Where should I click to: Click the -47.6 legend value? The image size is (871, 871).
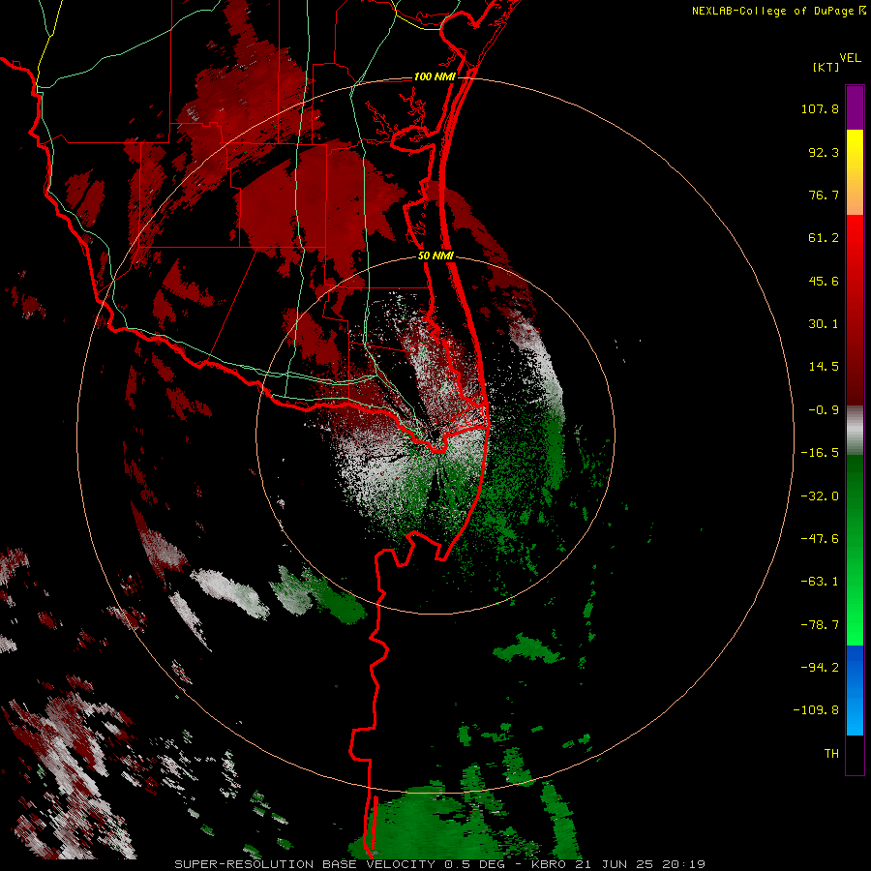click(x=820, y=539)
